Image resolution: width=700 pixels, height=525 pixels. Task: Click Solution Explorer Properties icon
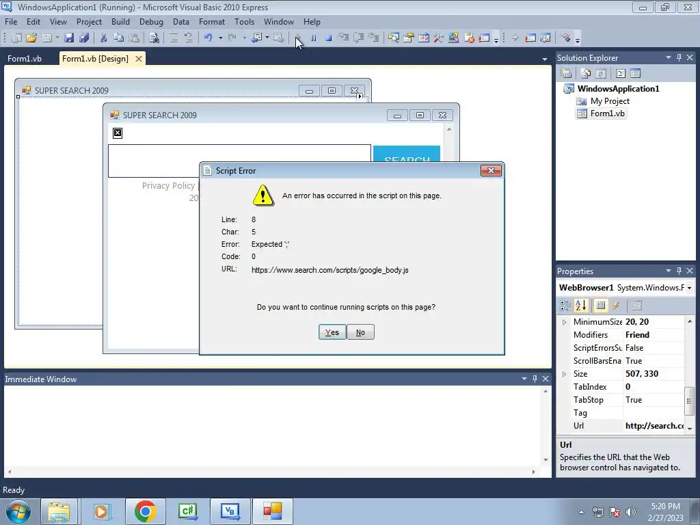point(566,73)
